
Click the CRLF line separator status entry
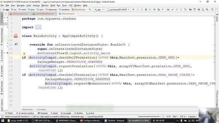(x=175, y=117)
